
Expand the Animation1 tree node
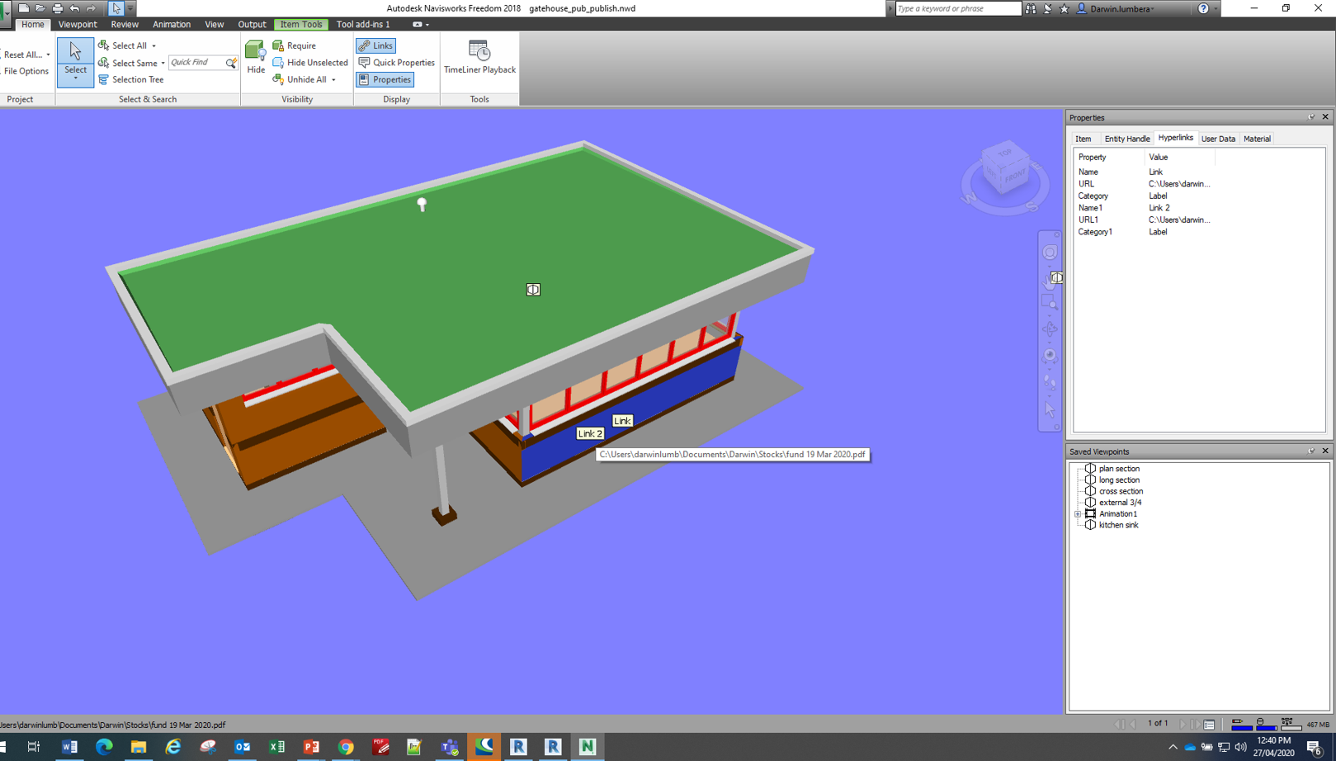(1078, 514)
